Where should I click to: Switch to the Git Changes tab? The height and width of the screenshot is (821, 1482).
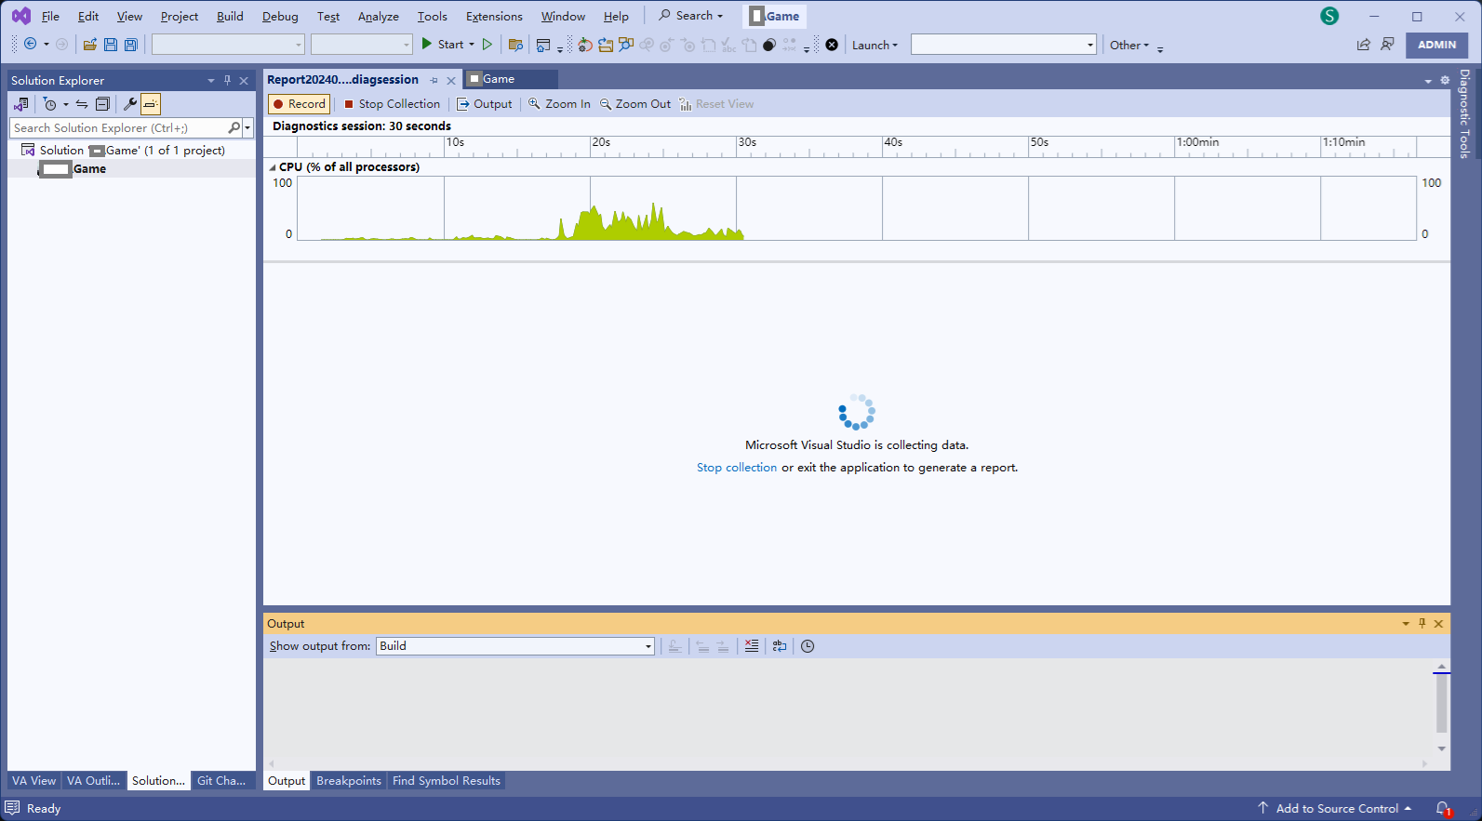coord(221,780)
